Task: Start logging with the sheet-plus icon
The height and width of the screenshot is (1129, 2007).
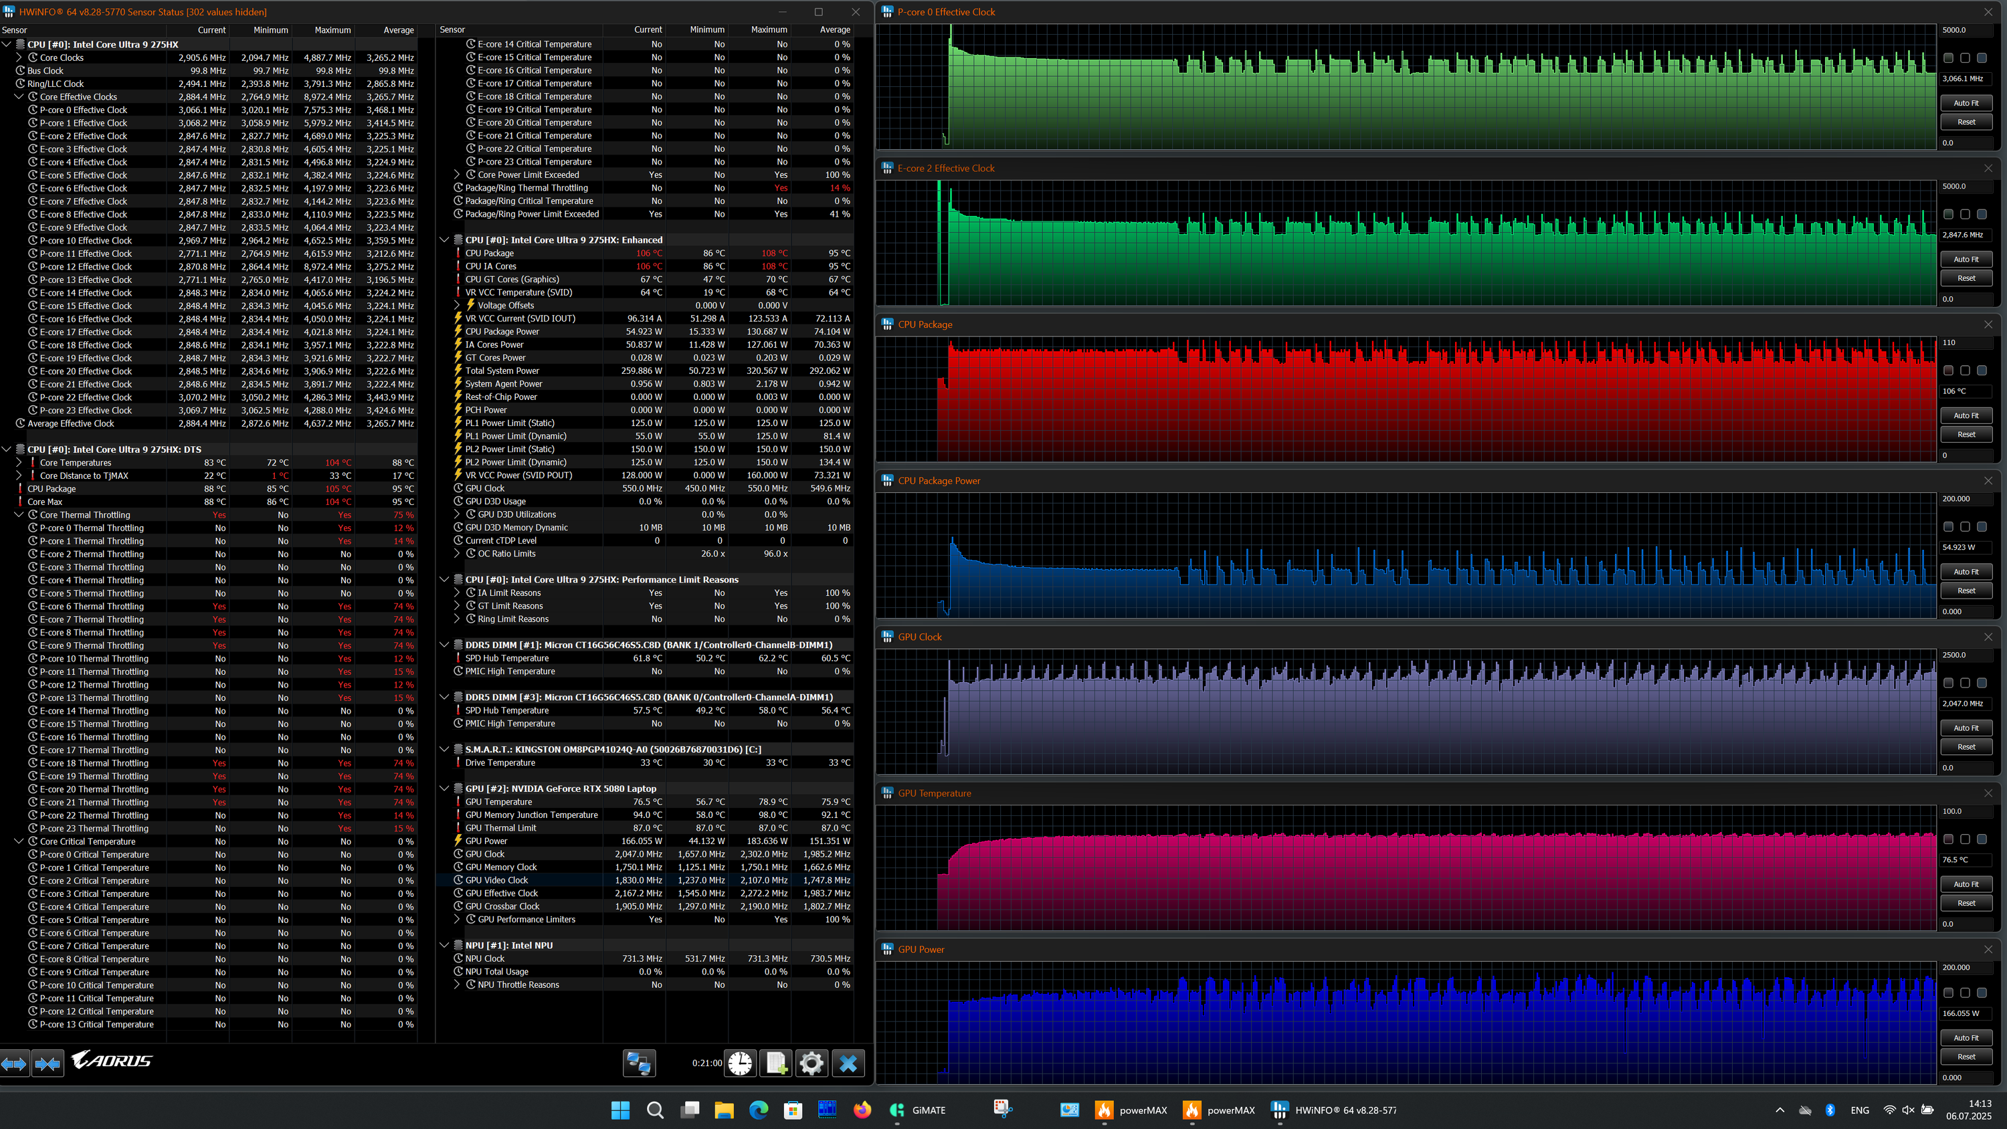Action: coord(776,1063)
